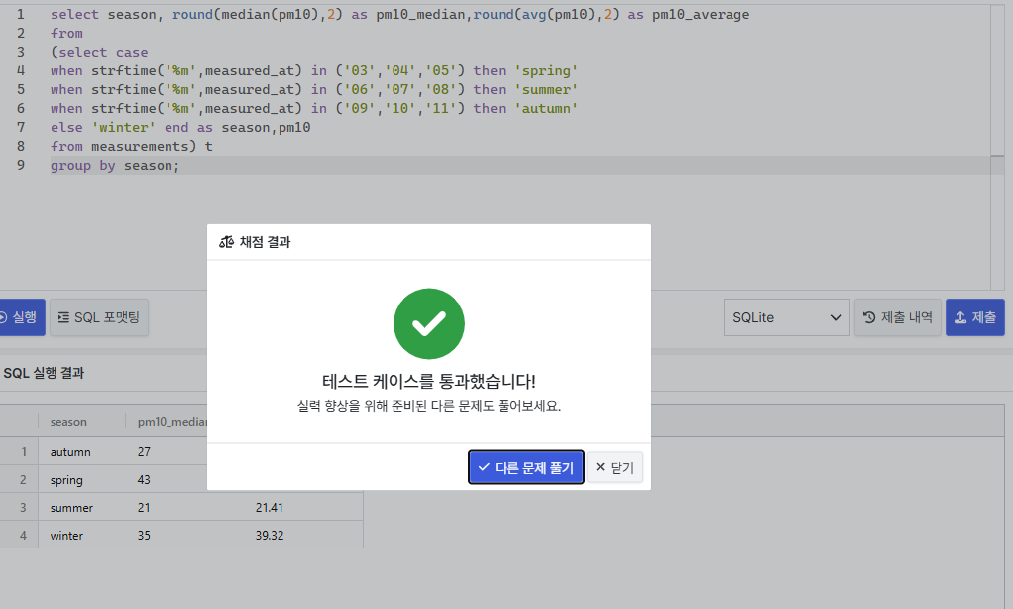Click the 'SQL 실행 결과' heading

[44, 373]
